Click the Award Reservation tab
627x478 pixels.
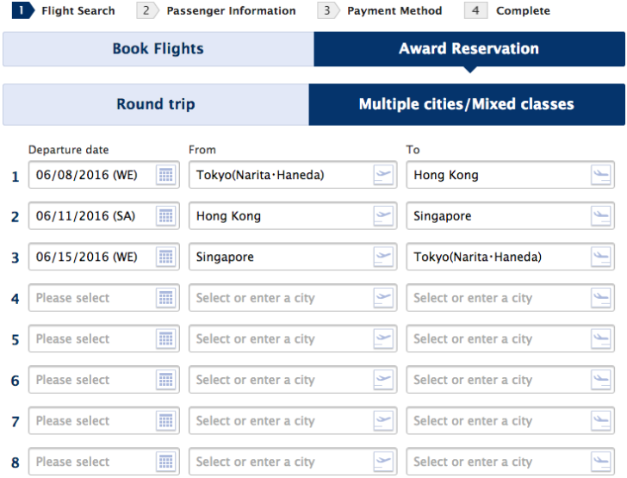(469, 49)
